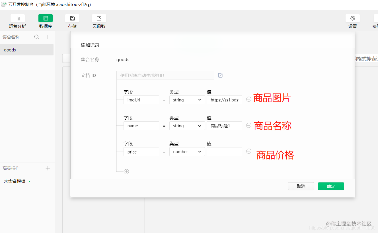Click the empty price value input
The height and width of the screenshot is (233, 378).
pos(224,152)
